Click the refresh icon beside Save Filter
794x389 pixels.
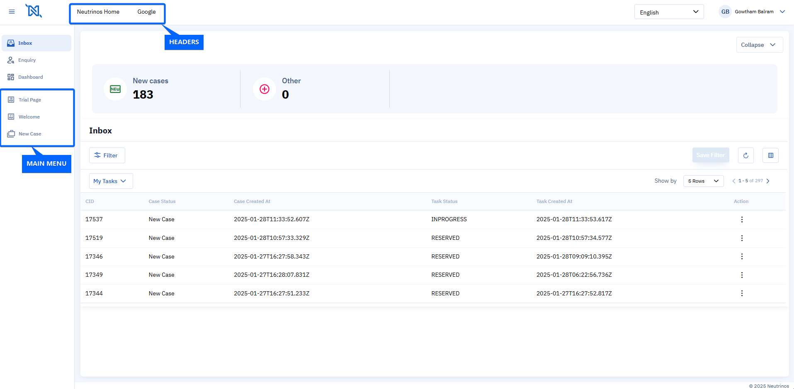coord(745,155)
